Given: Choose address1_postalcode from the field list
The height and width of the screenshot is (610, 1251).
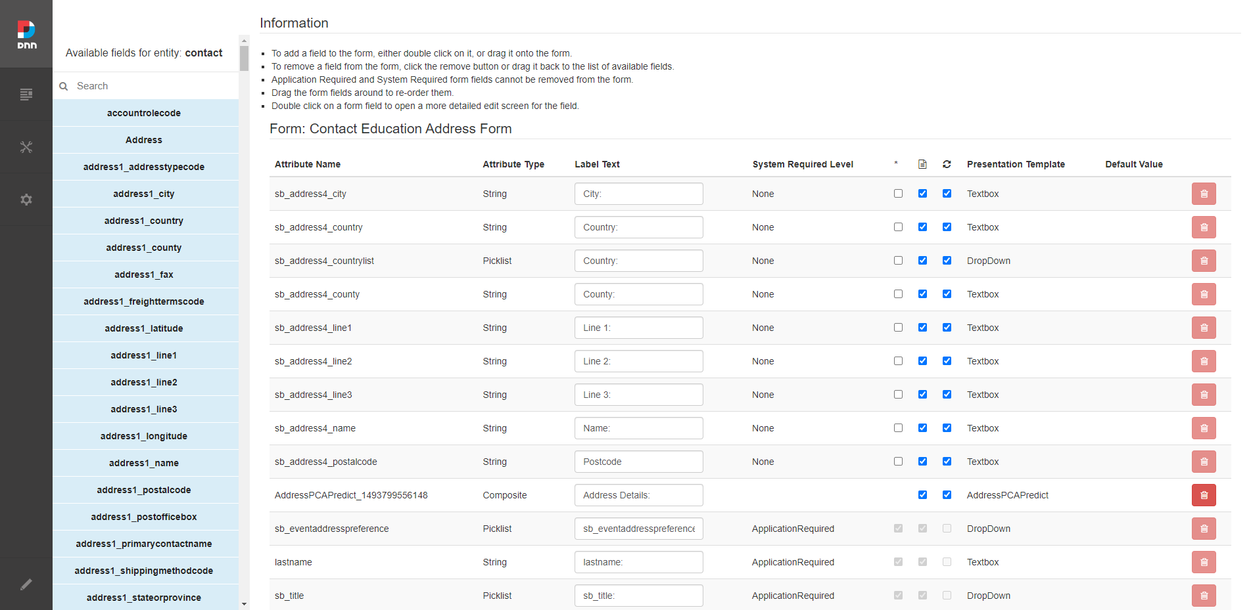Looking at the screenshot, I should pos(144,490).
